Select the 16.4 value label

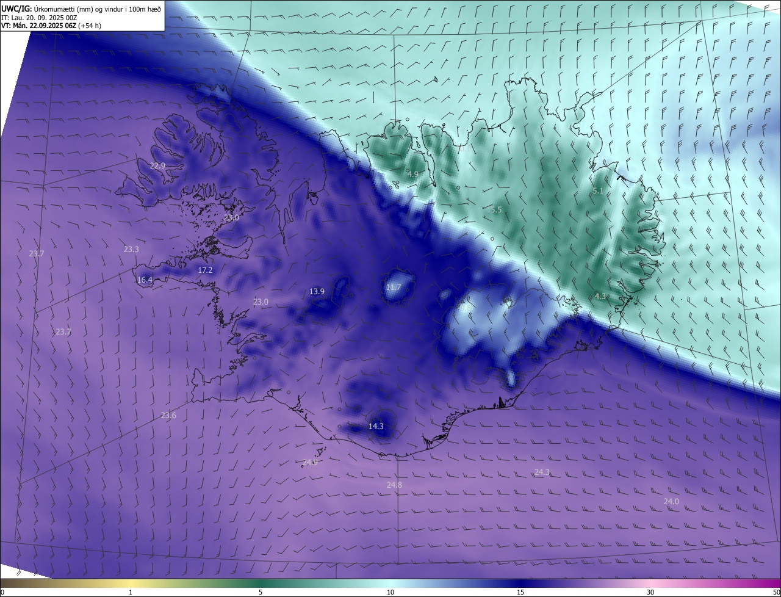click(145, 280)
